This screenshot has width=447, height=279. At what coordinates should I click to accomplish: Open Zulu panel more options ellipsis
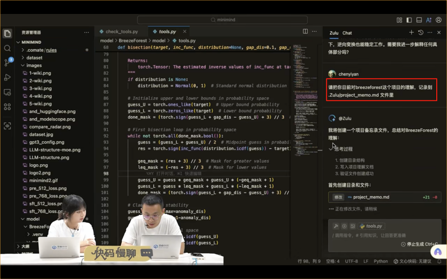coord(430,33)
